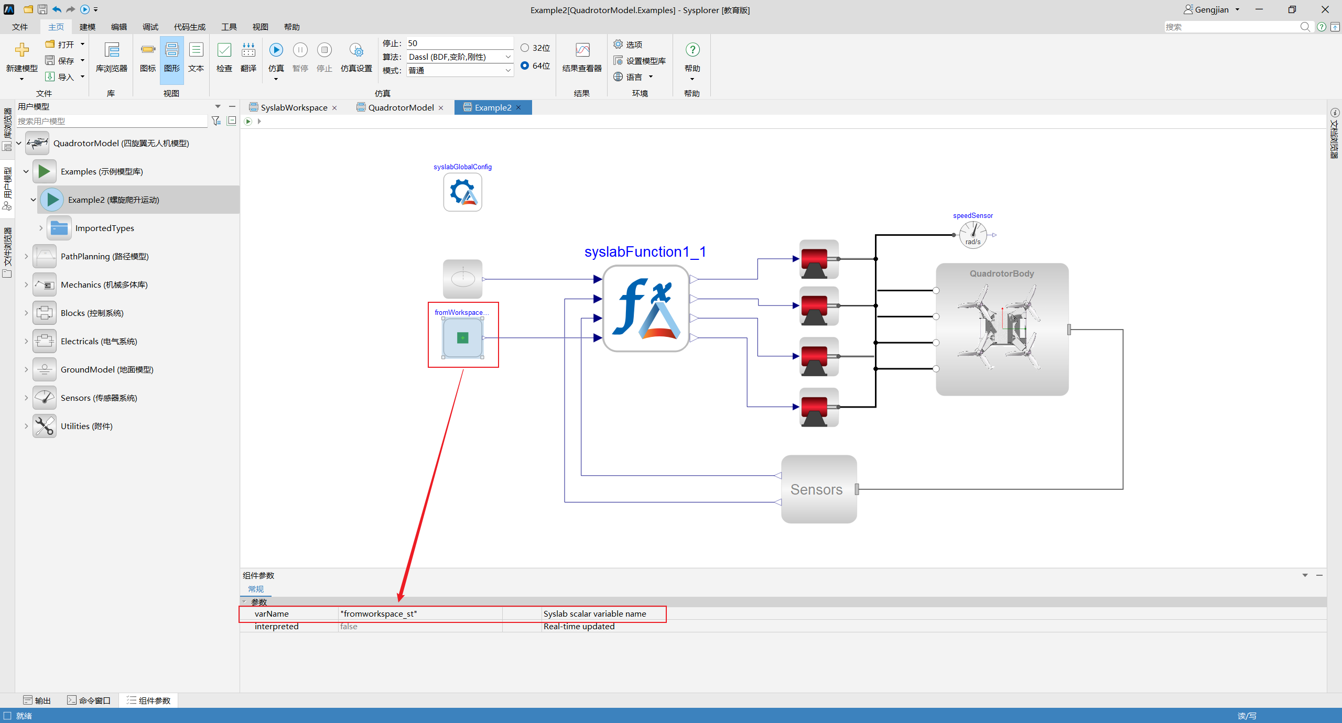Open the 模式 普通 mode dropdown

coord(460,70)
